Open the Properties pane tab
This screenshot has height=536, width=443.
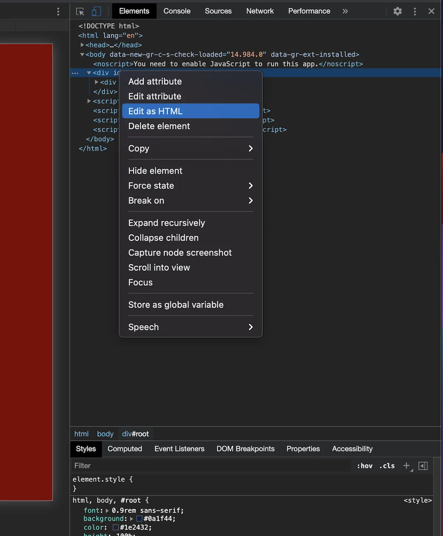tap(303, 449)
